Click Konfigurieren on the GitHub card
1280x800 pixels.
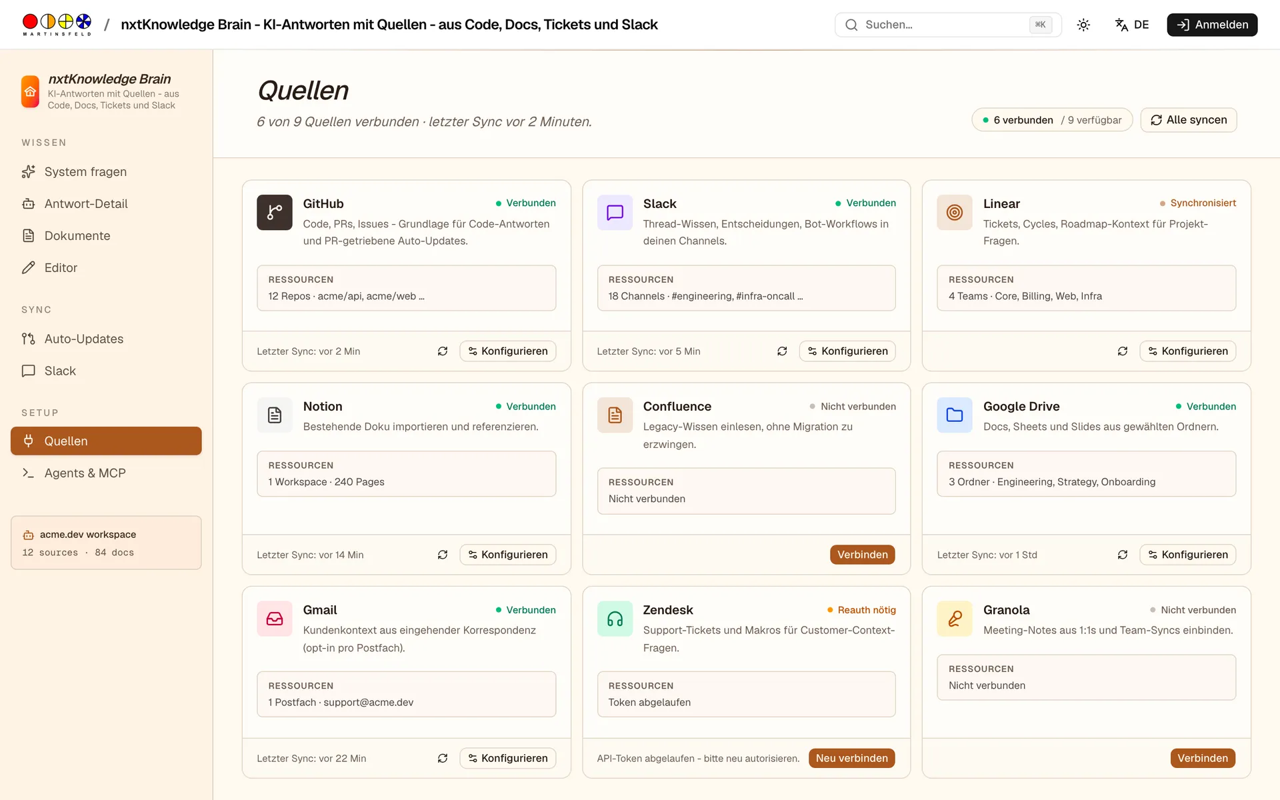tap(507, 351)
